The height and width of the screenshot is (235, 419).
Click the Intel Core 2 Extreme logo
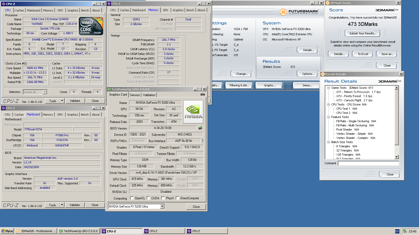pos(91,26)
